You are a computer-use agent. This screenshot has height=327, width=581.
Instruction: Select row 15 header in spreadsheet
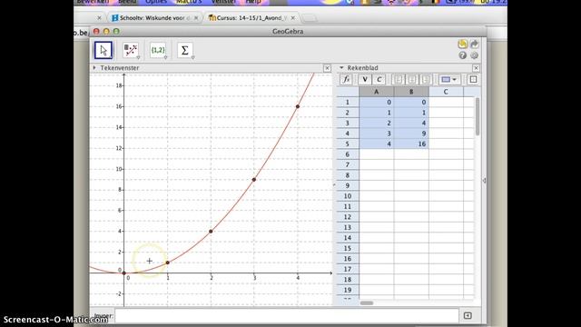(x=348, y=248)
